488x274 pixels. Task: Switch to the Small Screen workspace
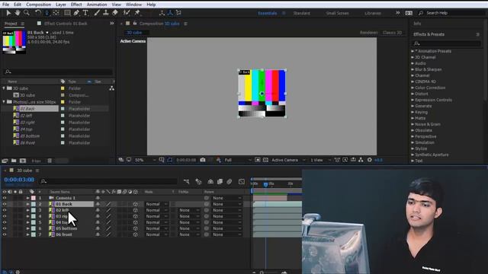(337, 13)
